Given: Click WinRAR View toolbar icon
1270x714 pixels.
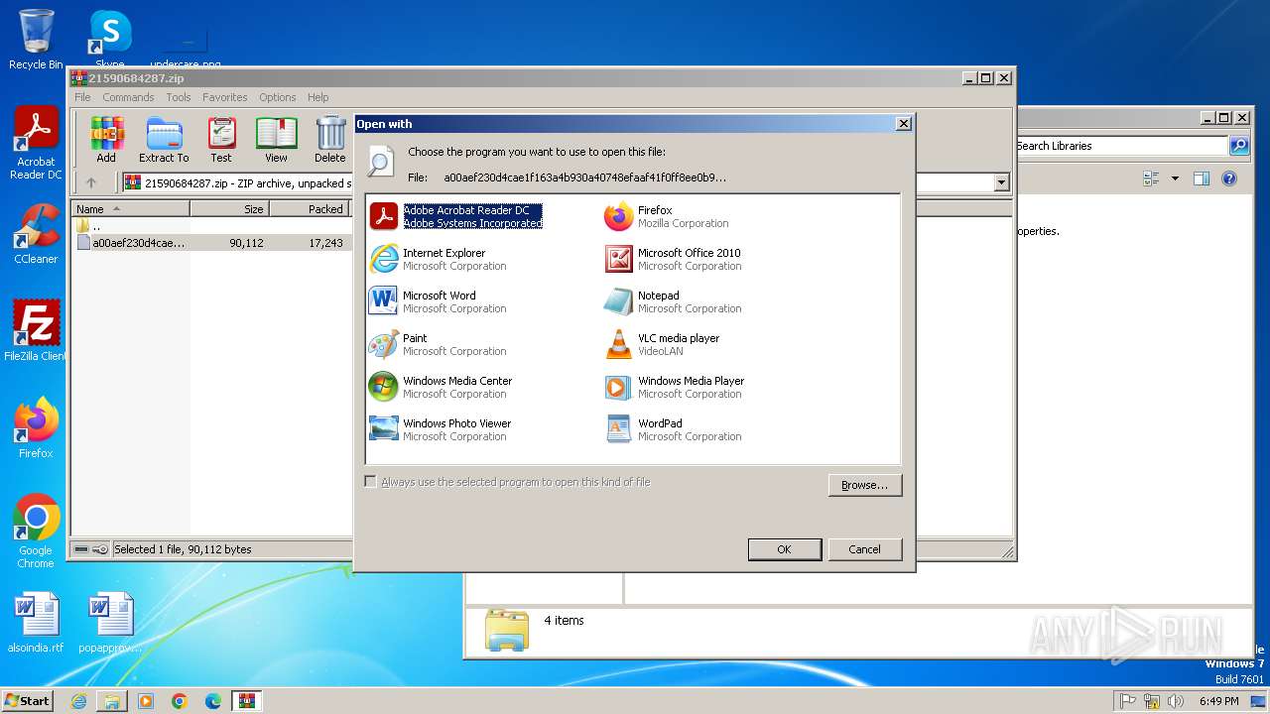Looking at the screenshot, I should 276,140.
